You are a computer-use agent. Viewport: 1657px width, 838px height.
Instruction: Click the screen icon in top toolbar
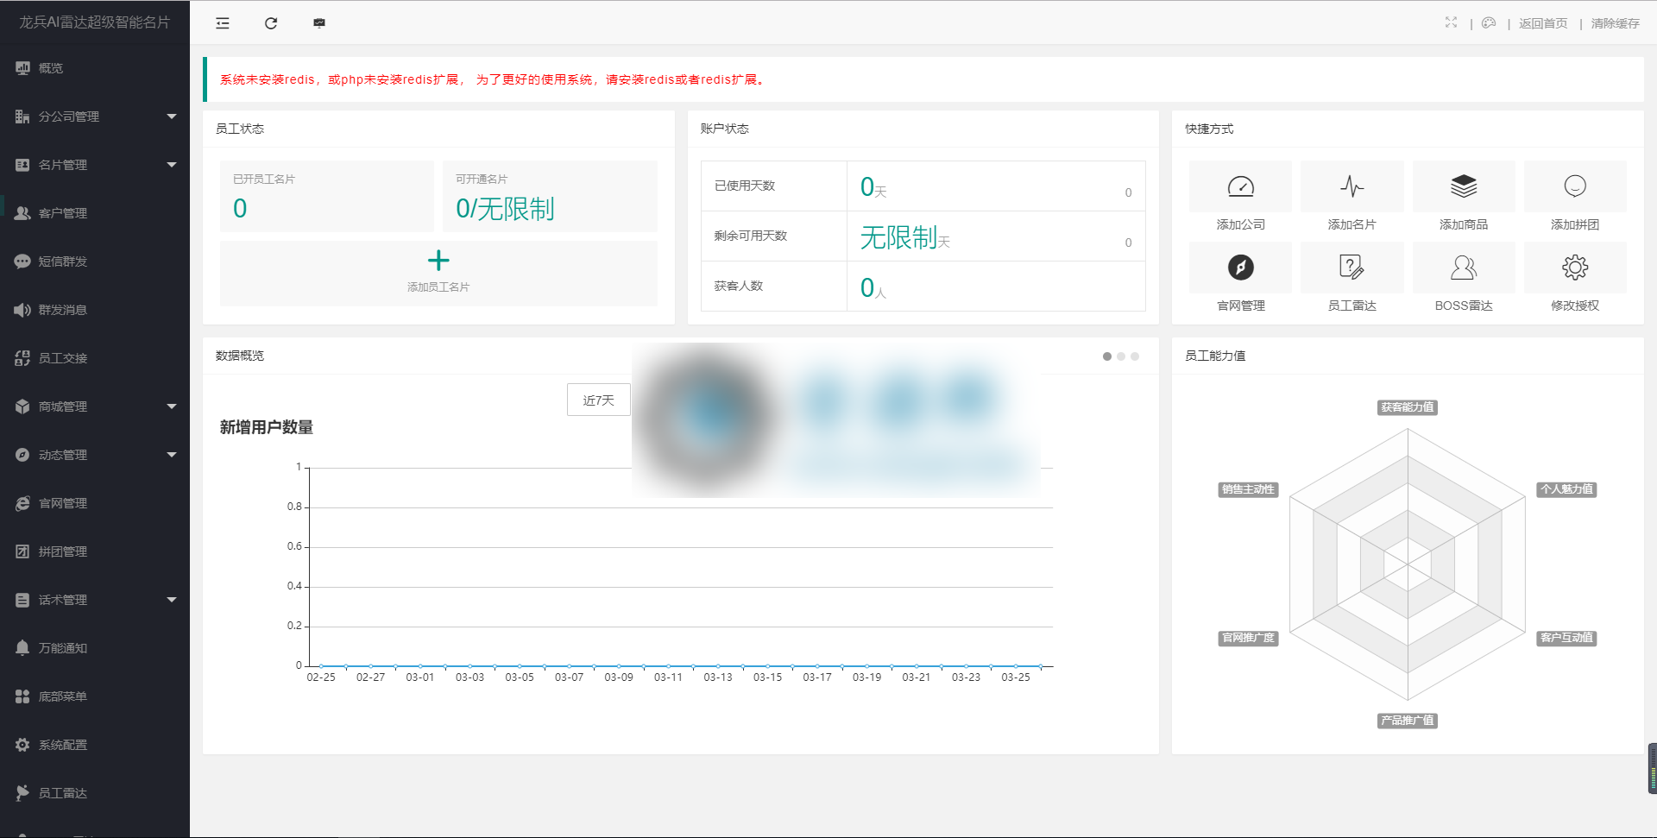[319, 23]
